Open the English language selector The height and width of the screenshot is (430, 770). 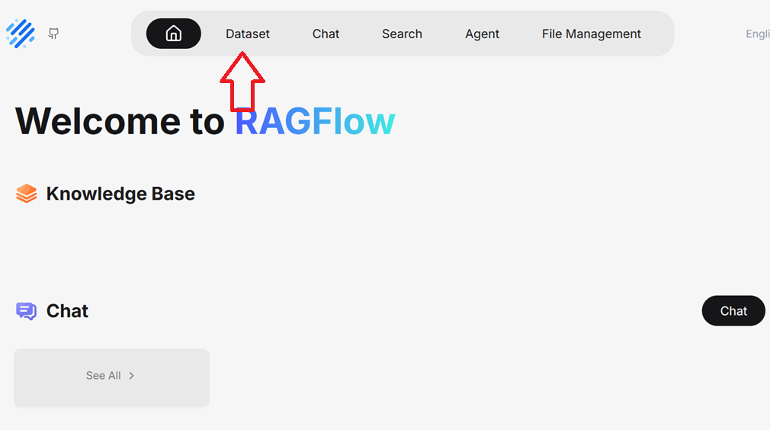(757, 34)
